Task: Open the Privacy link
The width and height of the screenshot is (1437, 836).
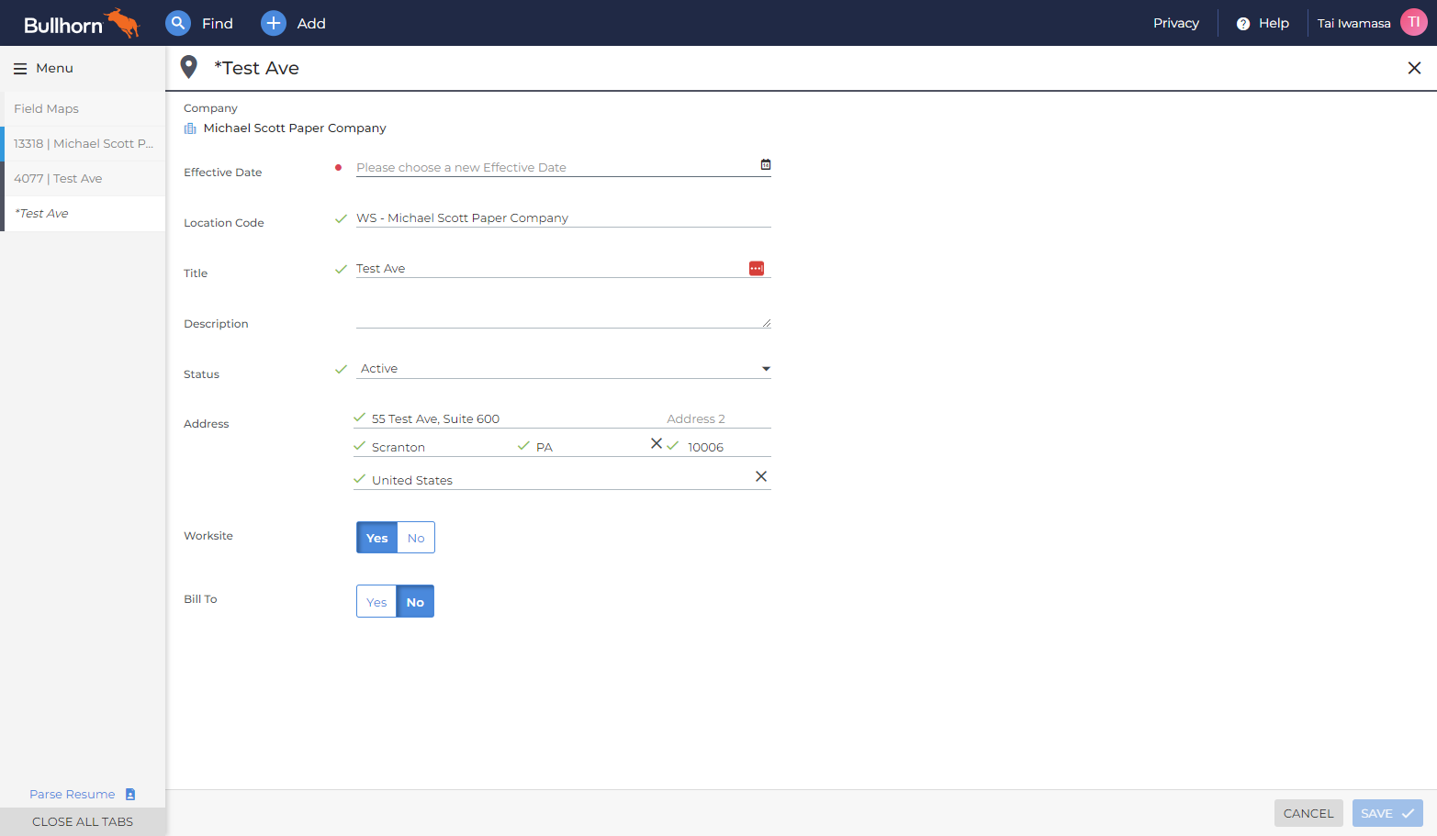Action: (1176, 23)
